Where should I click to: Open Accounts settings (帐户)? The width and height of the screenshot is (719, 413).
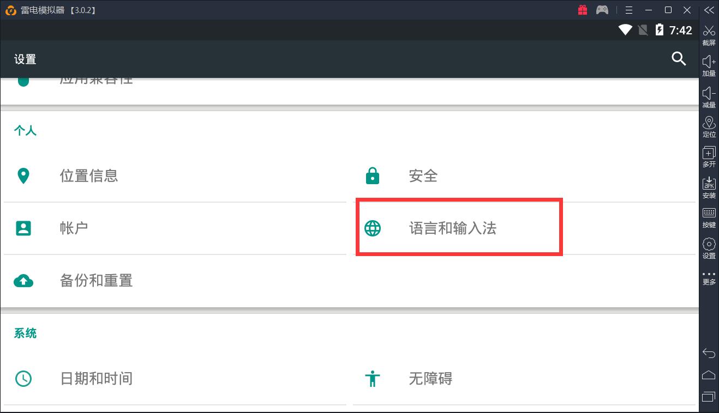[74, 228]
